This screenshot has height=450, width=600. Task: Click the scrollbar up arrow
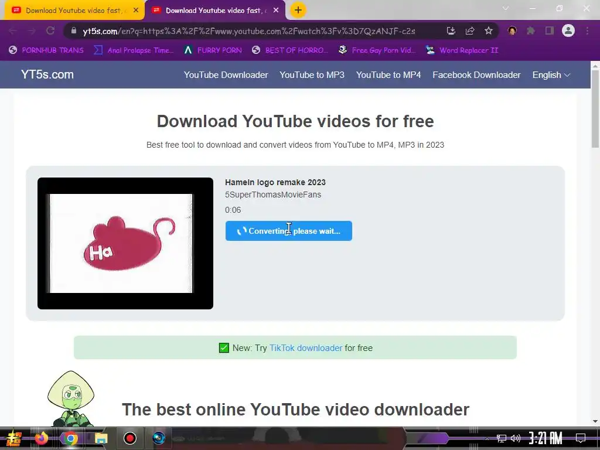tap(595, 65)
